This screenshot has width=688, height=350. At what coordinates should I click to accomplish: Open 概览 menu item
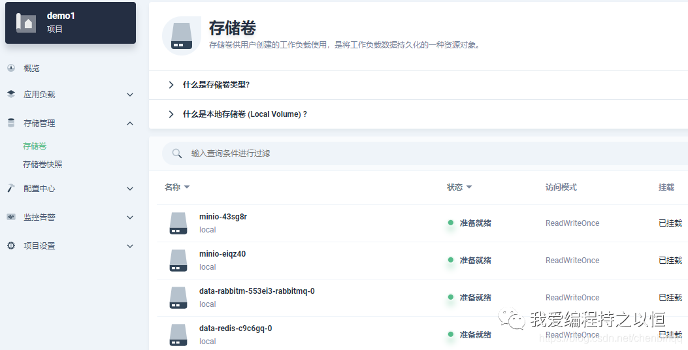tap(31, 69)
